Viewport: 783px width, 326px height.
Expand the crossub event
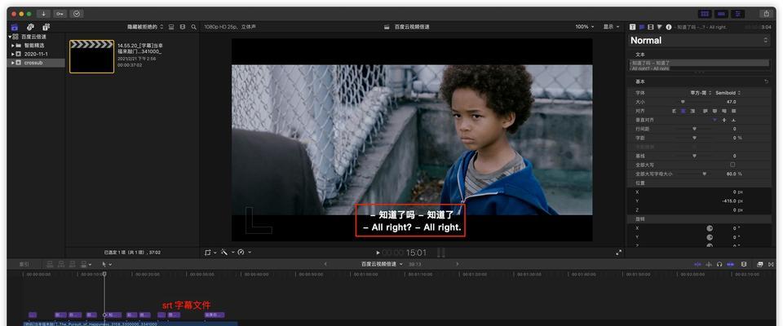click(13, 63)
